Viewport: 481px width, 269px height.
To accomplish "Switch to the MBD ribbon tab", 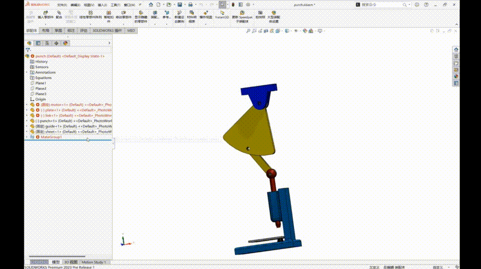I will point(131,31).
